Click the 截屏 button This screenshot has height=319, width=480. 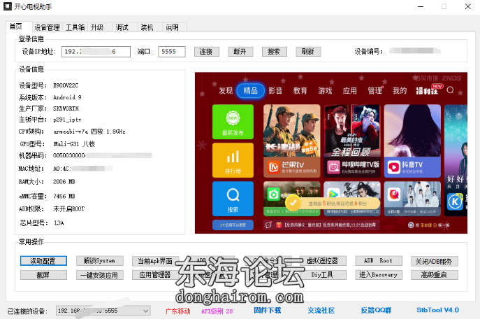pos(43,275)
